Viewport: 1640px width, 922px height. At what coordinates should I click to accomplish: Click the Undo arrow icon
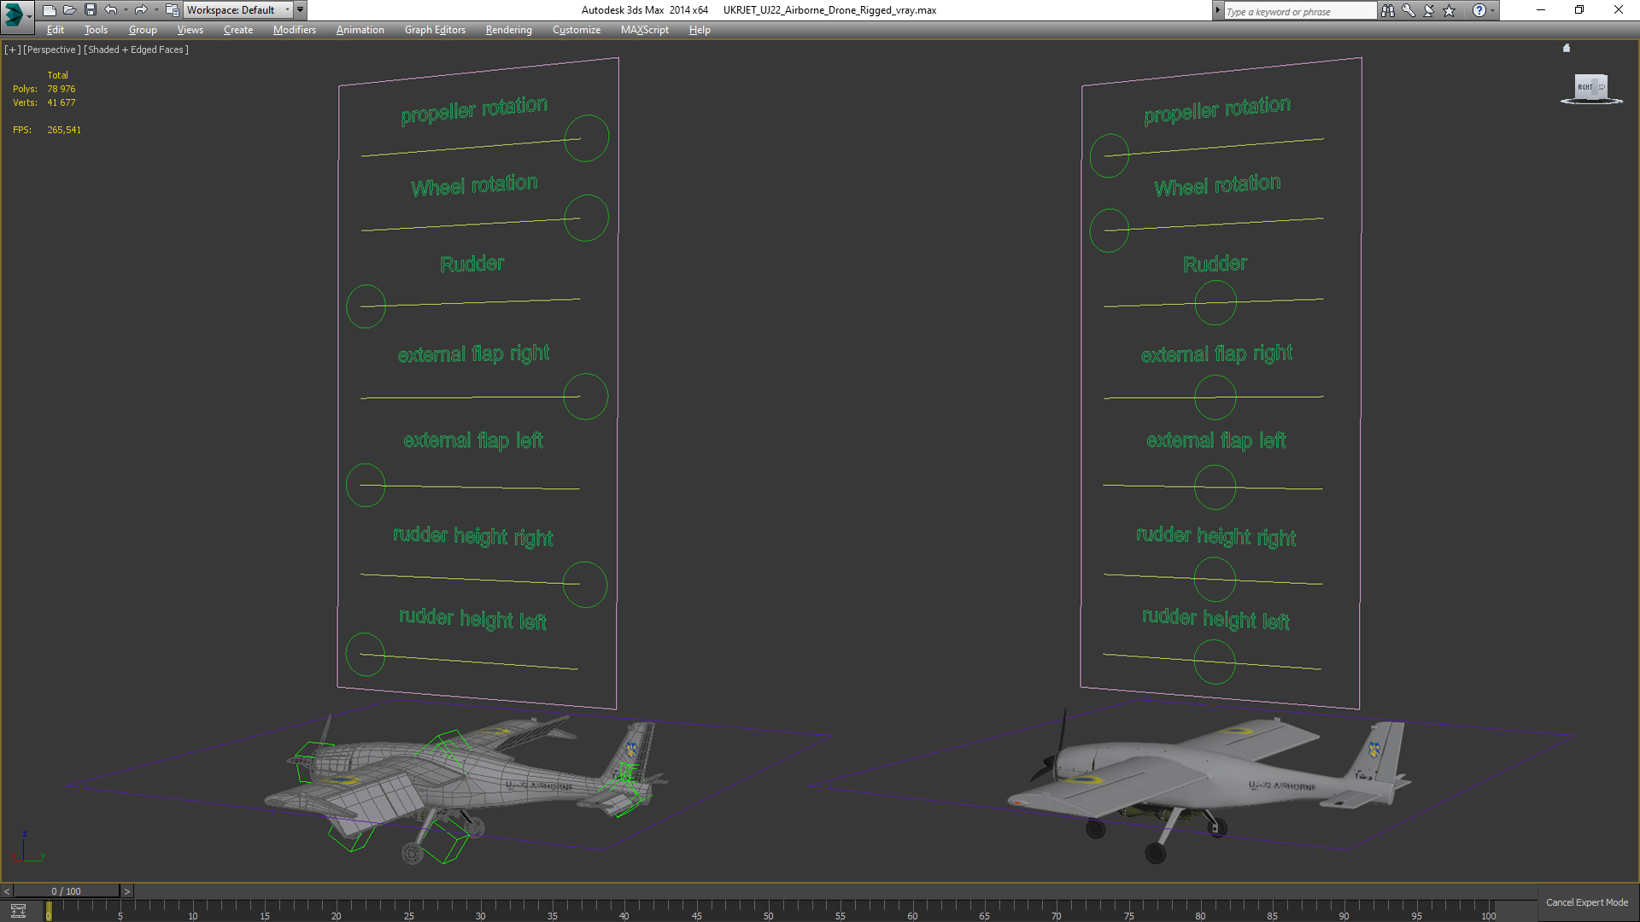[x=111, y=10]
